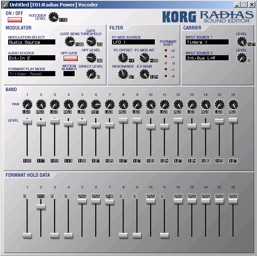Screen dimensions: 257x256
Task: Click Input Source 1 Level knob
Action: click(x=242, y=41)
